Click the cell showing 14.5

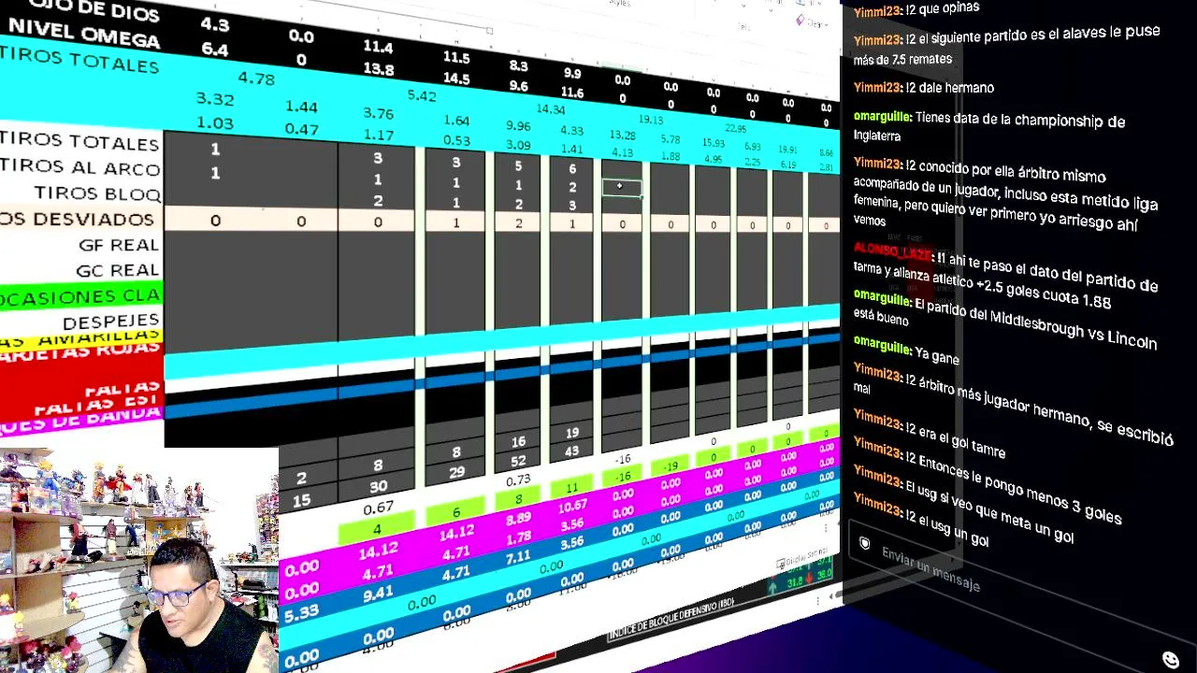pos(456,79)
